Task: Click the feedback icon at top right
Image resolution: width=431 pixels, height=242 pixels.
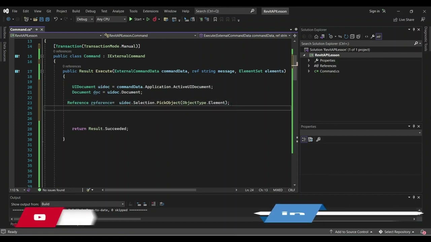Action: pos(423,19)
